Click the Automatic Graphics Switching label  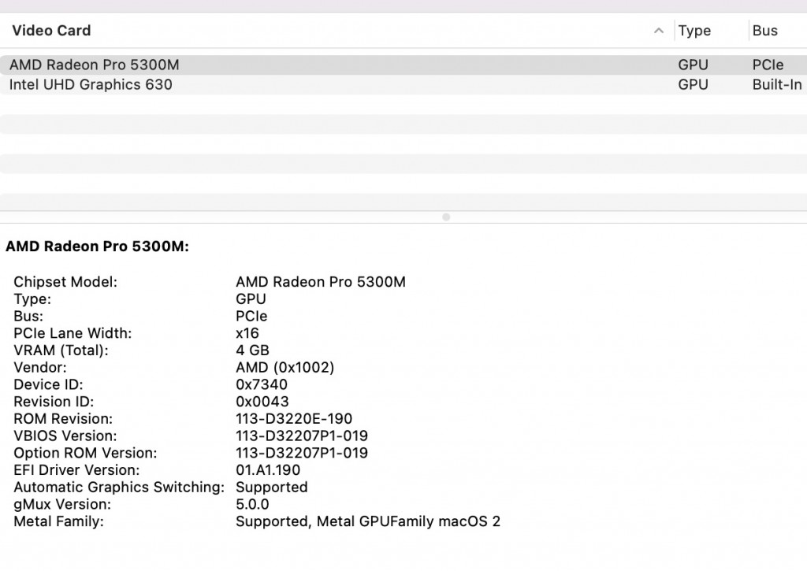click(119, 488)
